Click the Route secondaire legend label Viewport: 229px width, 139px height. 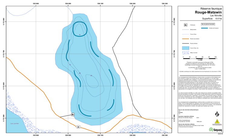194,39
